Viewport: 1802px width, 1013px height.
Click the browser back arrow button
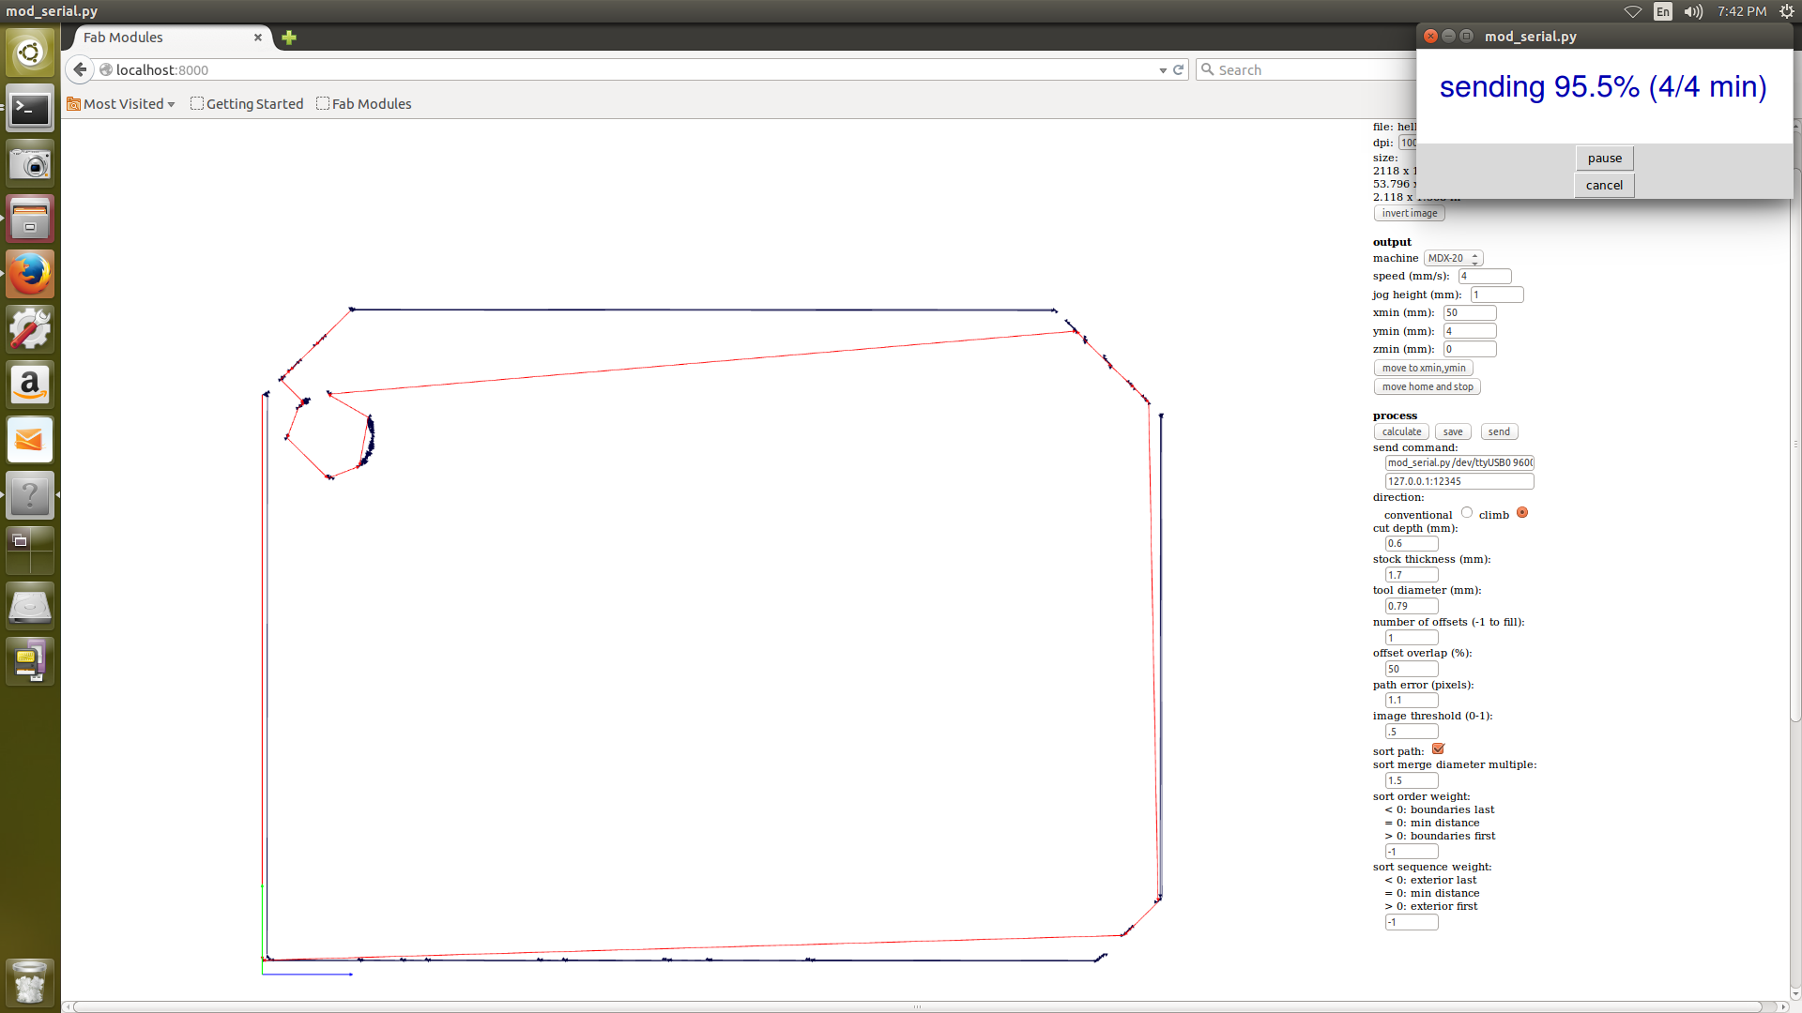click(x=81, y=69)
